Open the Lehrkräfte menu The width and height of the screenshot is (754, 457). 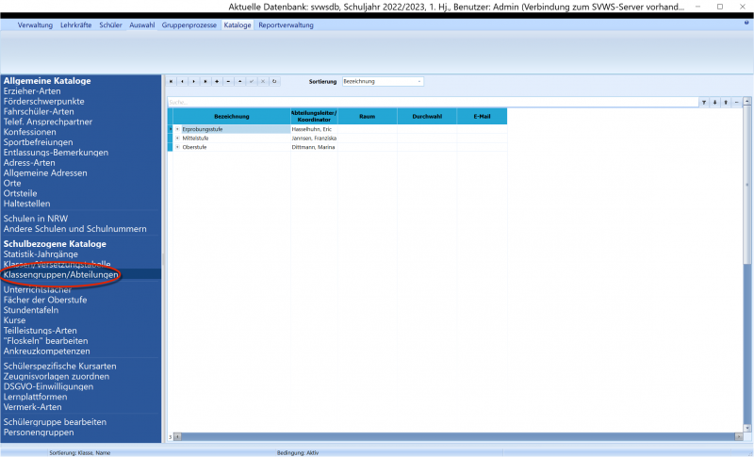[x=76, y=25]
